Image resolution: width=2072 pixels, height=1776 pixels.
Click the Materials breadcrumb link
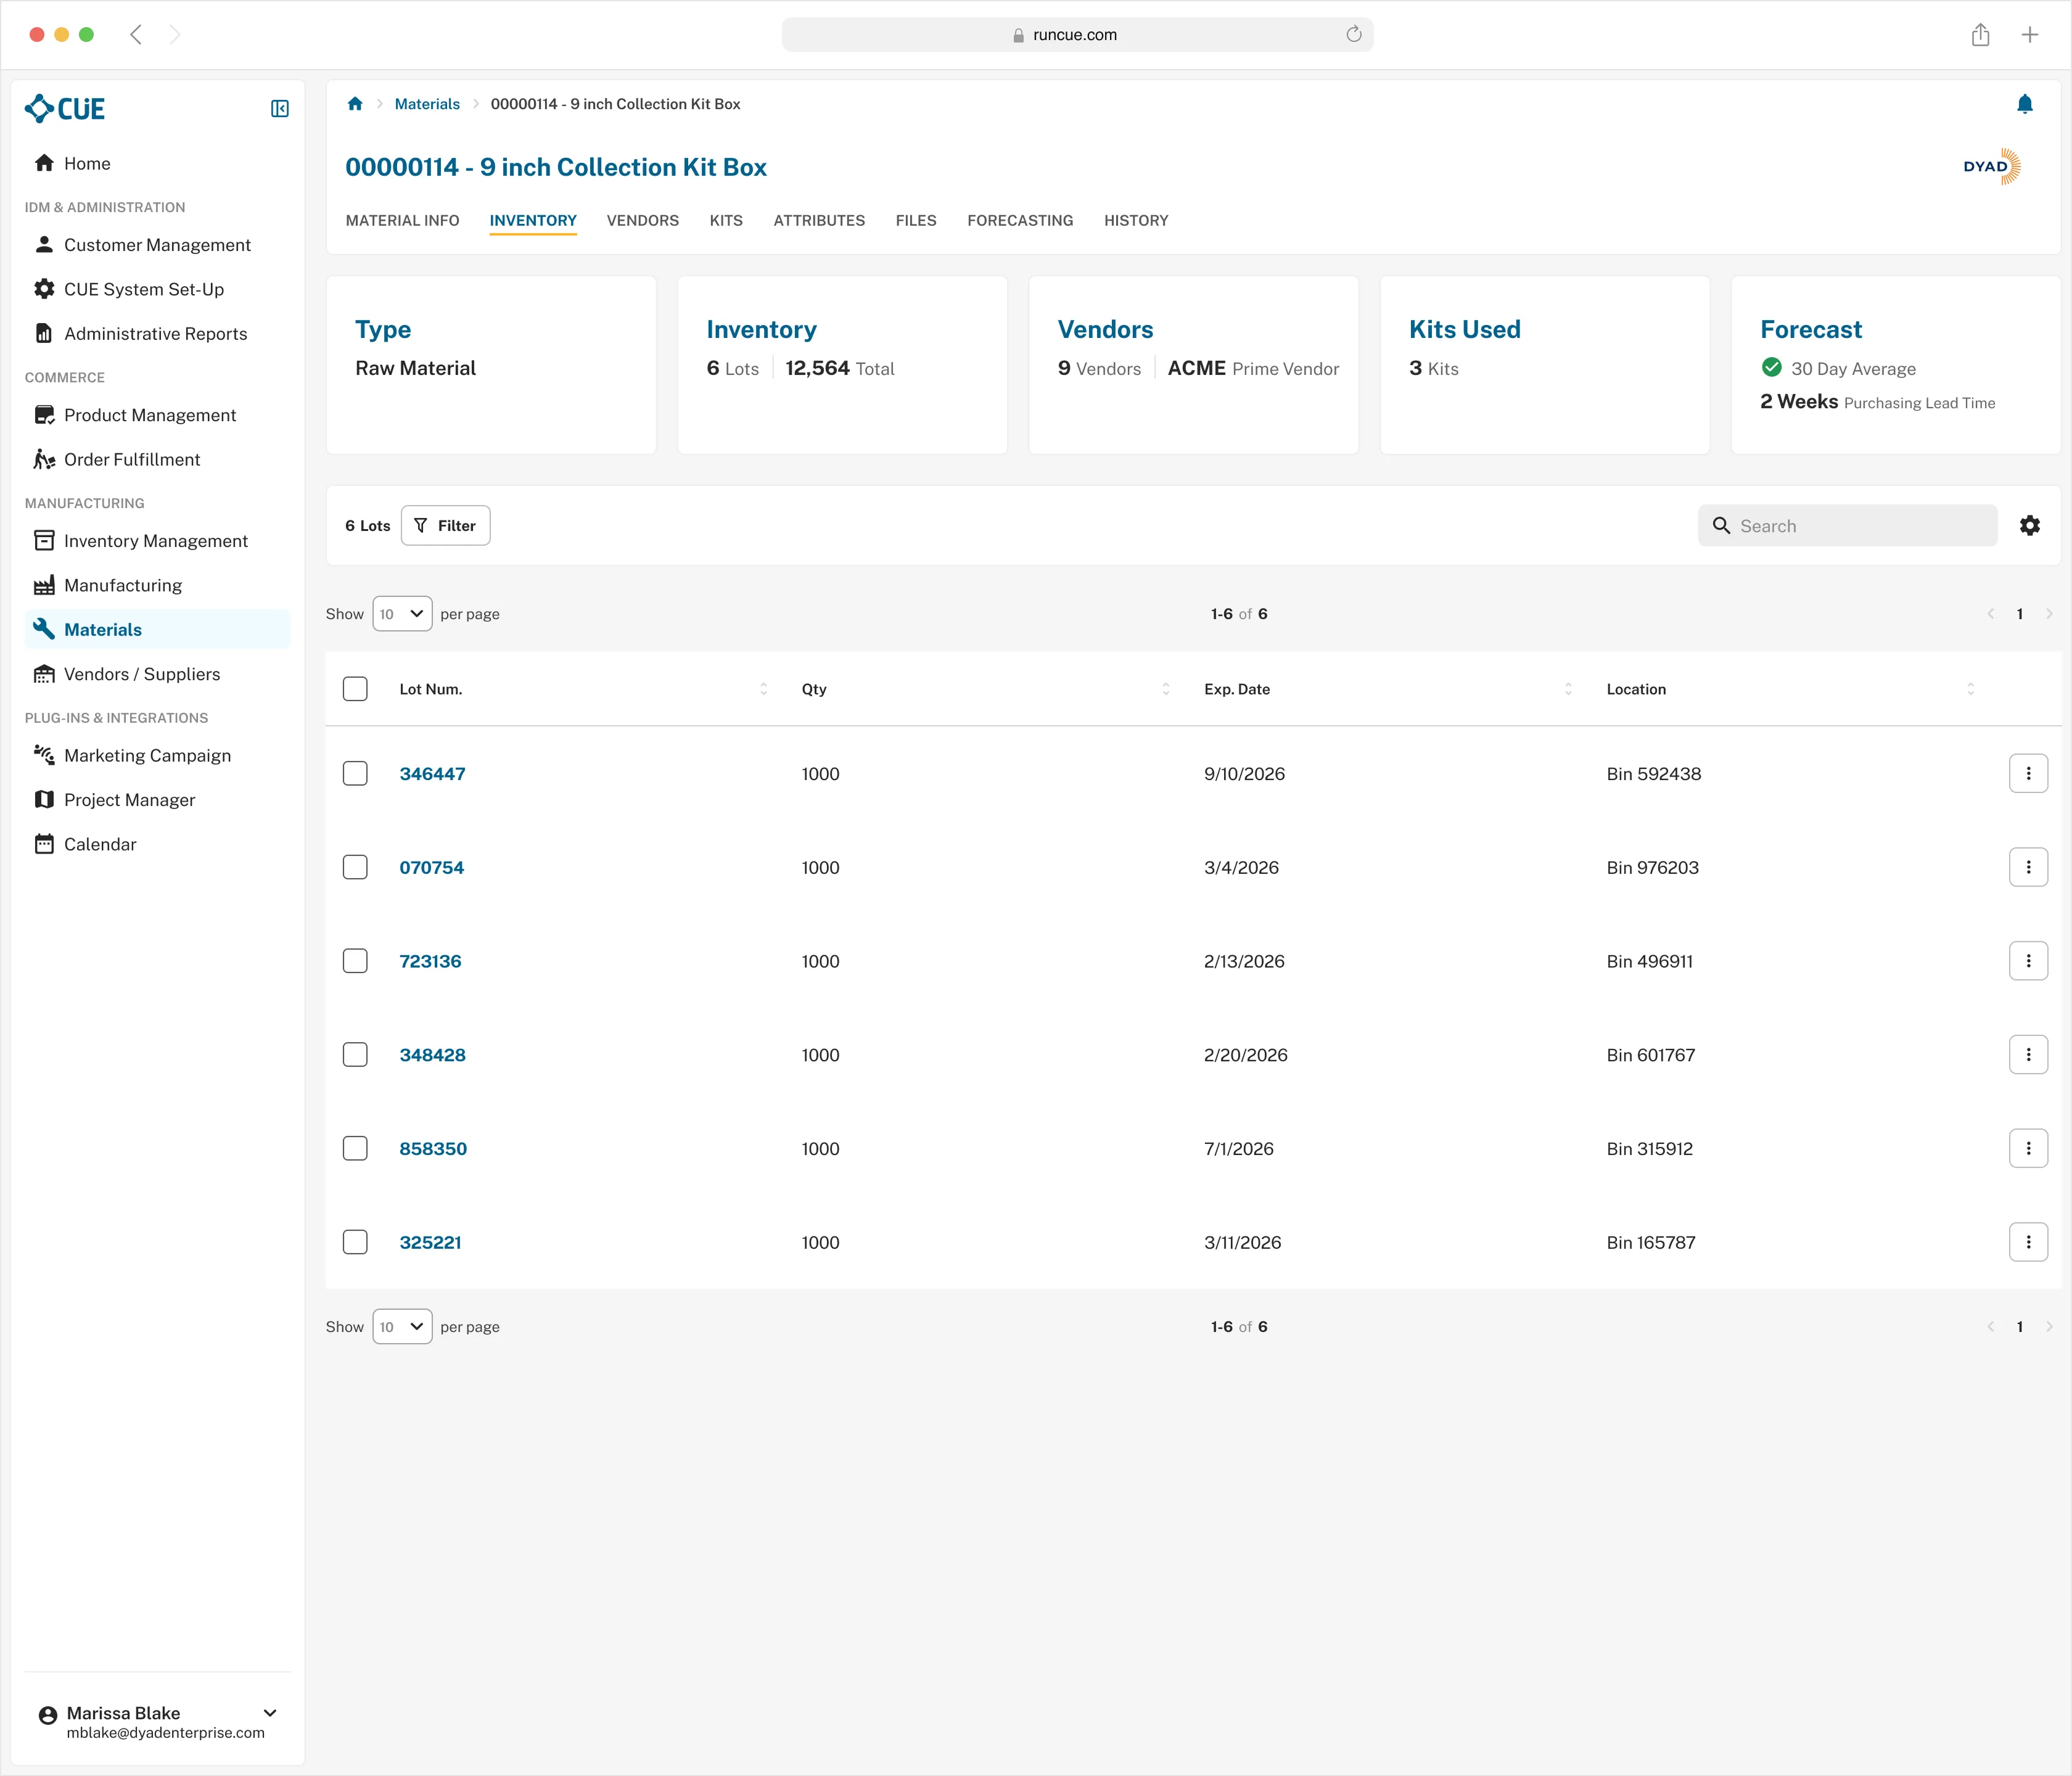(x=427, y=104)
